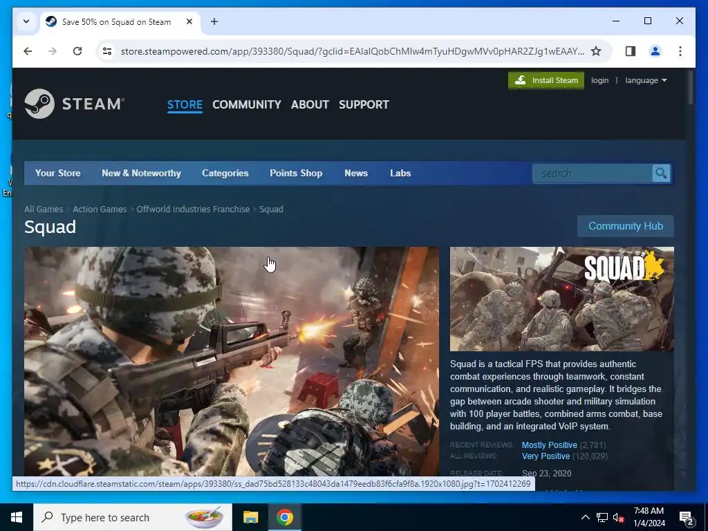Bookmark this page with the star icon
The width and height of the screenshot is (708, 531).
point(596,51)
